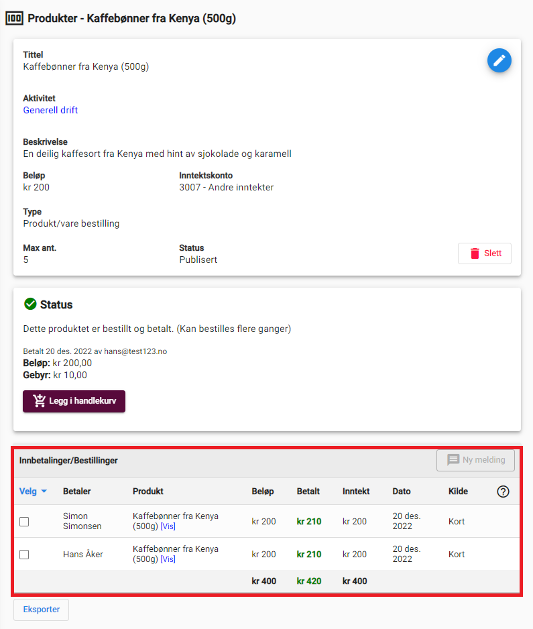Click the blue pencil edit icon
Image resolution: width=533 pixels, height=629 pixels.
[x=499, y=60]
